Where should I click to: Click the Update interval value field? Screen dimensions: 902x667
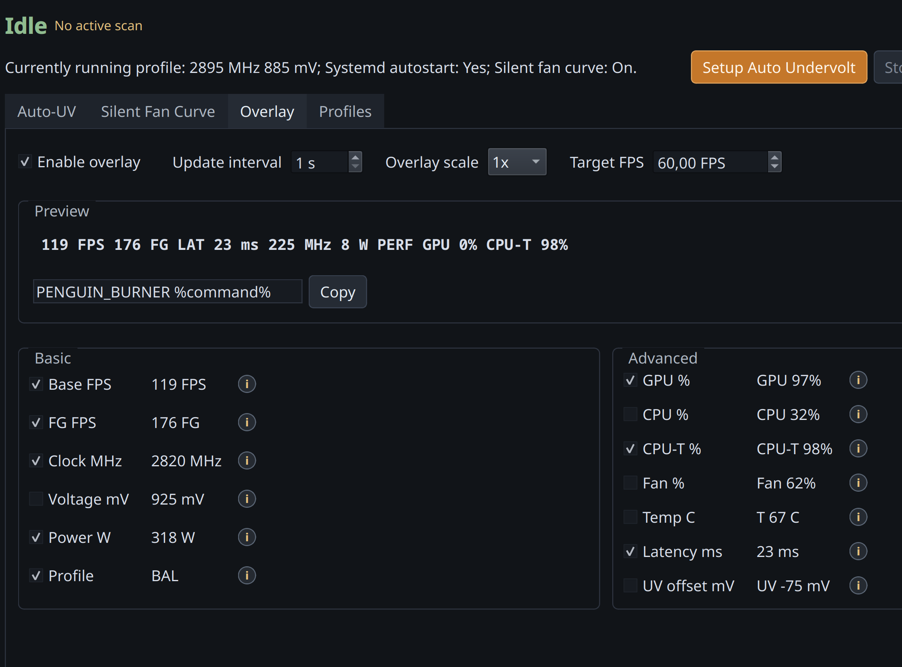tap(319, 162)
